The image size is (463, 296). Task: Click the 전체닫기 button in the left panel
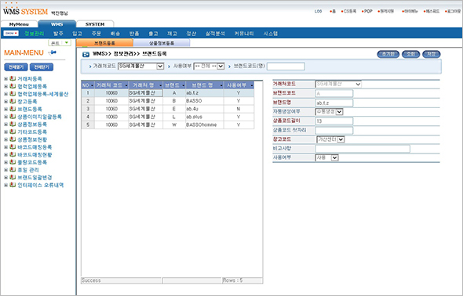[x=42, y=67]
